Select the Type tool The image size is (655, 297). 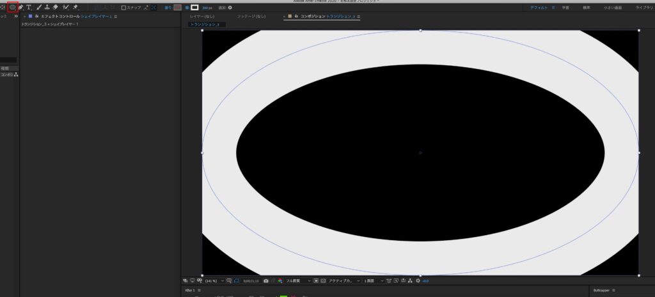tap(29, 7)
